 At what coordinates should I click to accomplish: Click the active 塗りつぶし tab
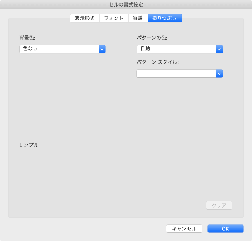tap(164, 18)
